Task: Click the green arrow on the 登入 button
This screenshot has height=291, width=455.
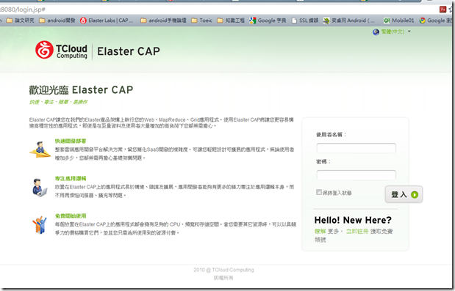Action: click(415, 195)
